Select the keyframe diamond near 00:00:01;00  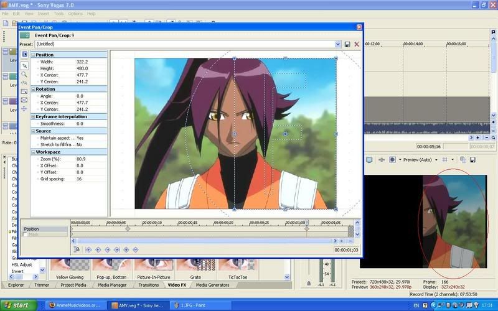click(x=307, y=229)
